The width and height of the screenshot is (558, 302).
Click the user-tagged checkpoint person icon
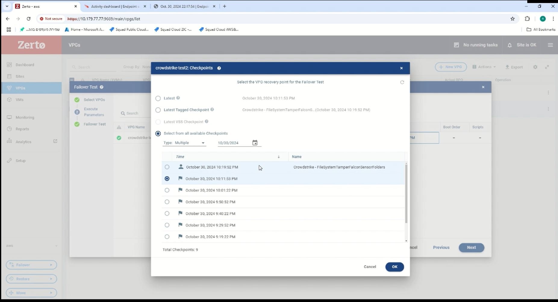tap(181, 167)
